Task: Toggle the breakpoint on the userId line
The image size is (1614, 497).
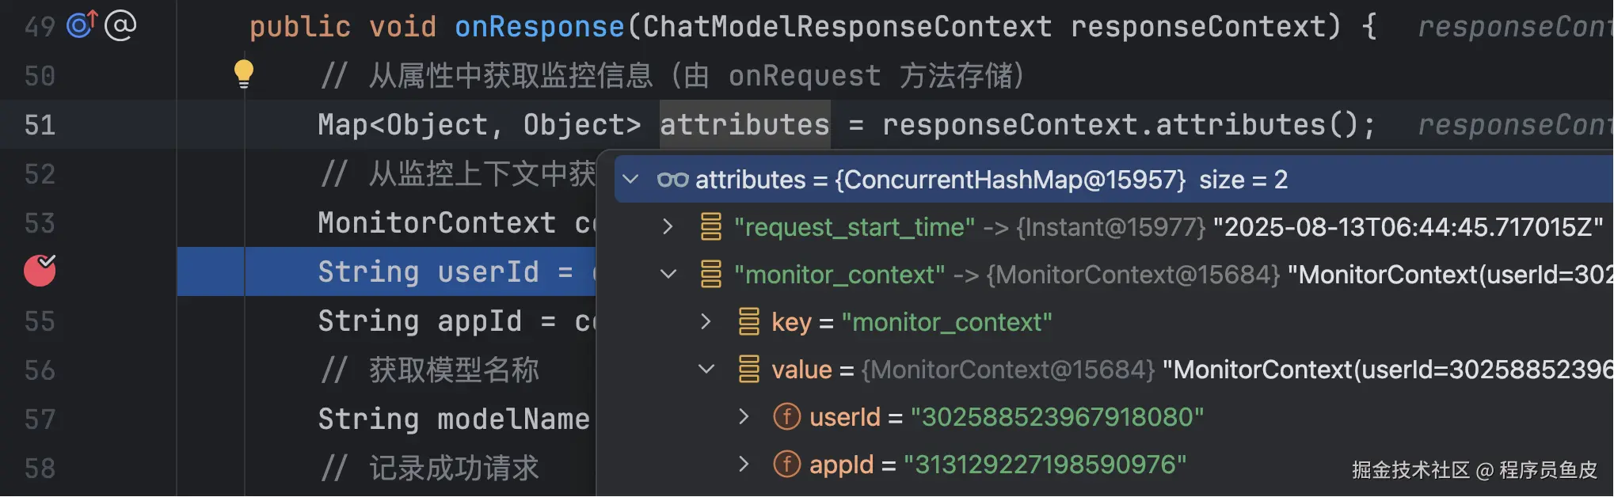Action: (x=40, y=271)
